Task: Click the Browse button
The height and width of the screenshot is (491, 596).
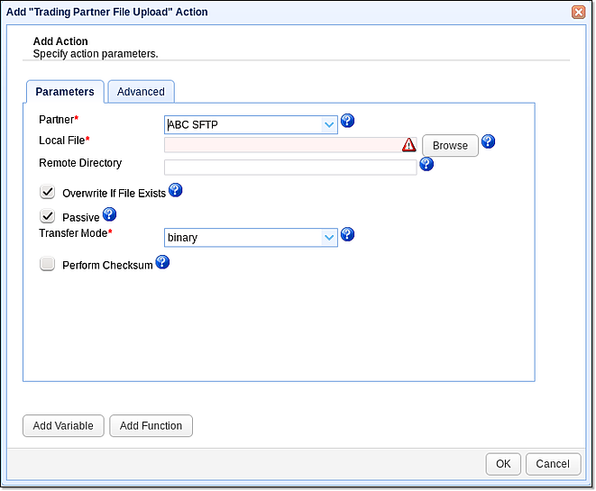Action: coord(450,145)
